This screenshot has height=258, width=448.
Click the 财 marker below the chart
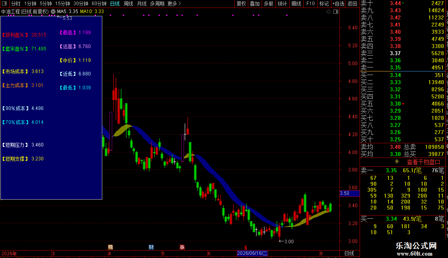pos(151,247)
